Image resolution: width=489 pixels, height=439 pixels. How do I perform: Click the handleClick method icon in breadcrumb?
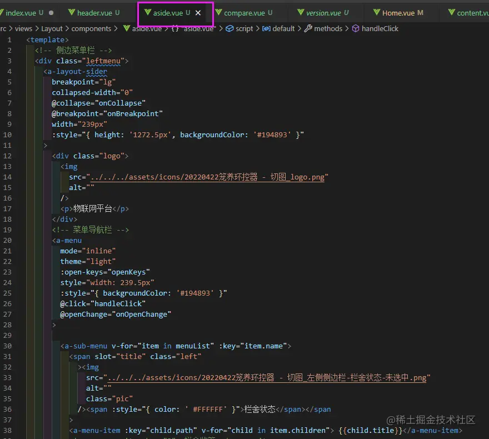356,29
